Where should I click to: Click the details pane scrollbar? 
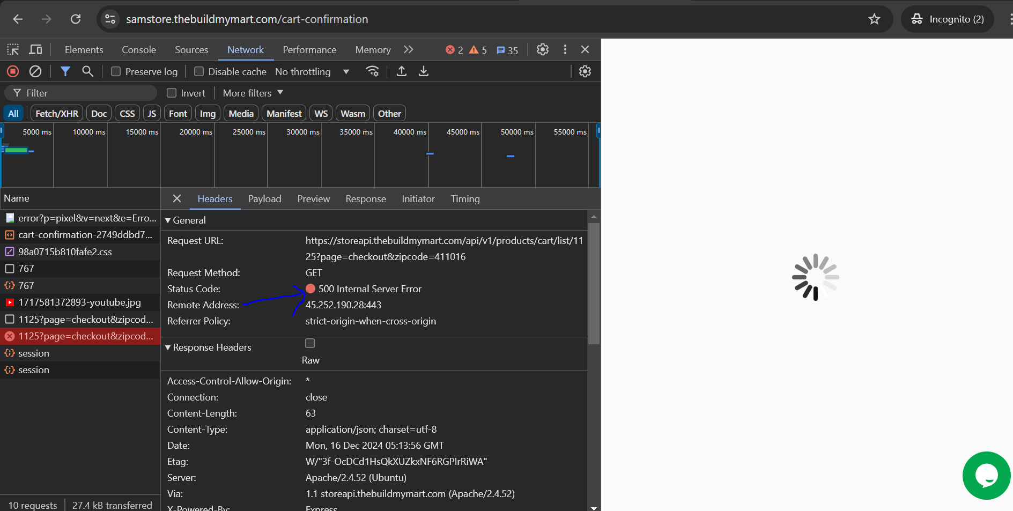point(594,284)
